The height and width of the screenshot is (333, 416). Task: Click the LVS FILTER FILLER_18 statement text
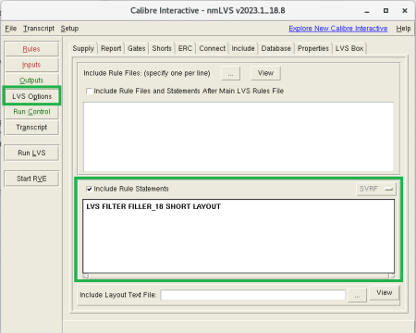pyautogui.click(x=153, y=206)
